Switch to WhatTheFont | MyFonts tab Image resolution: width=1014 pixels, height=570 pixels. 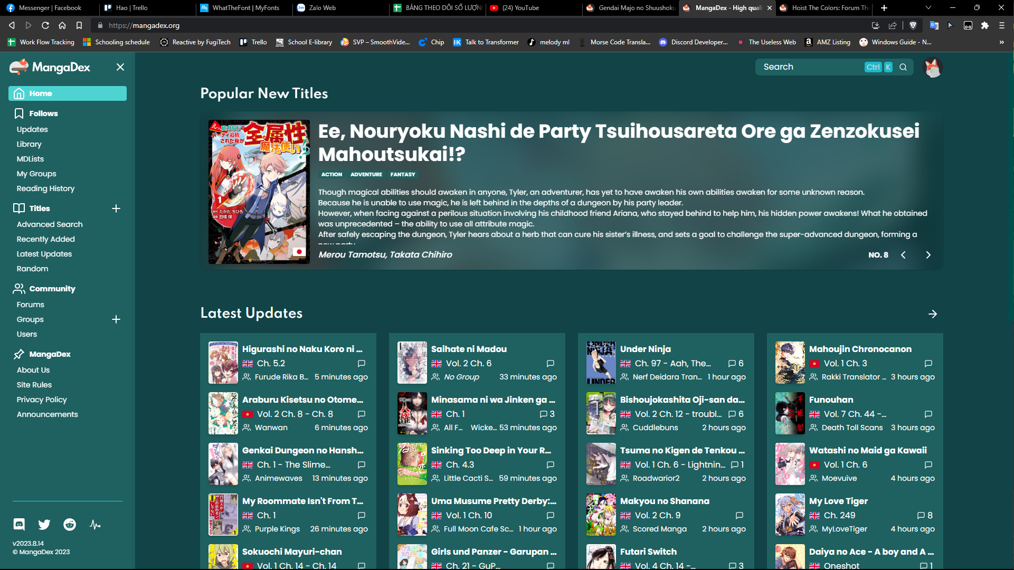click(245, 8)
